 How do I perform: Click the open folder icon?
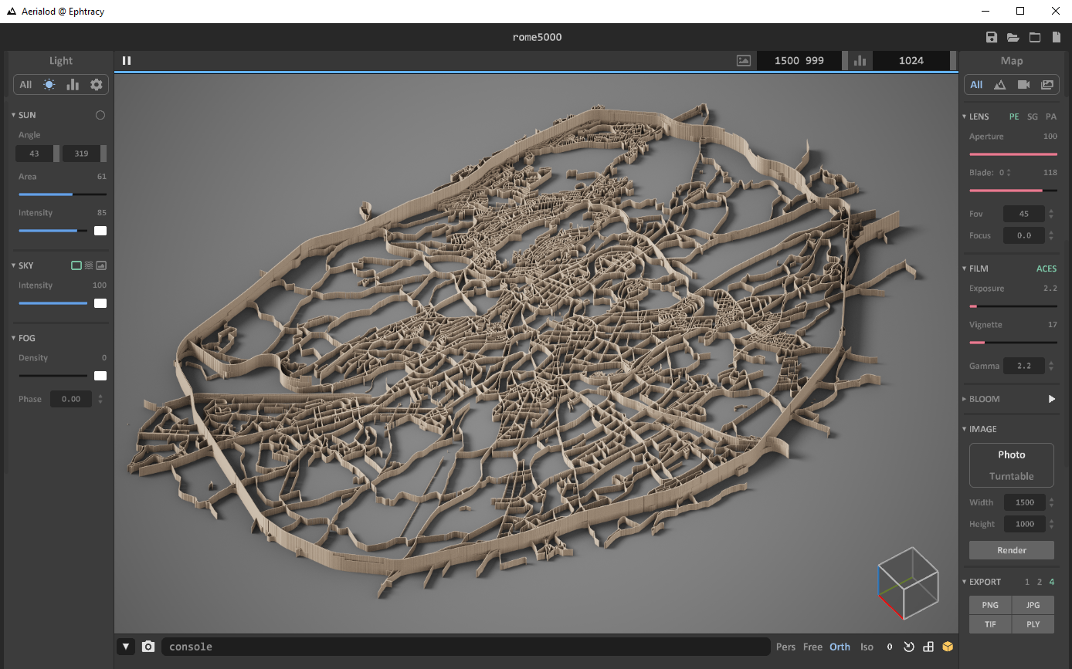point(1013,37)
